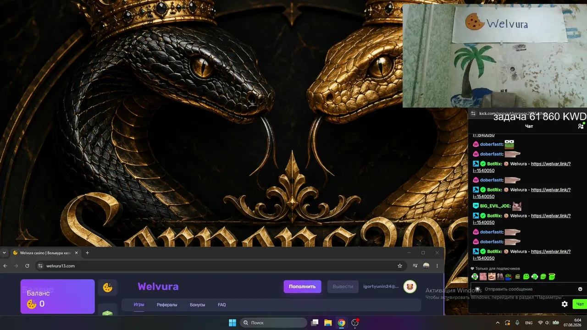Open Task View on the taskbar
Viewport: 587px width, 330px height.
315,323
